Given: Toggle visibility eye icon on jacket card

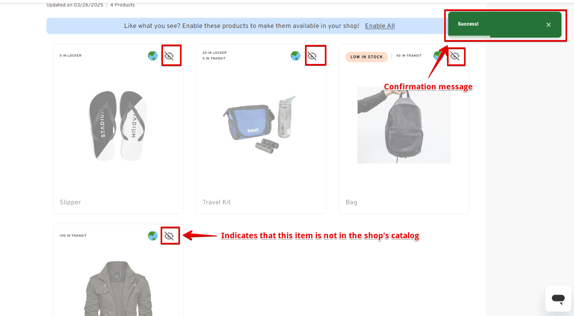Looking at the screenshot, I should 169,236.
